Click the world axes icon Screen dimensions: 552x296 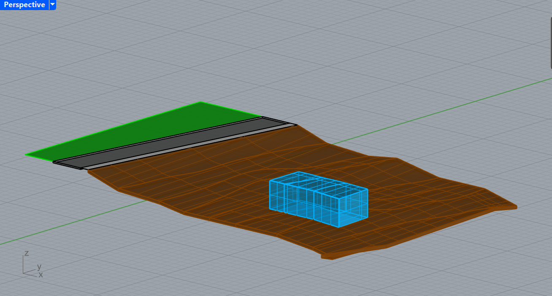(32, 264)
